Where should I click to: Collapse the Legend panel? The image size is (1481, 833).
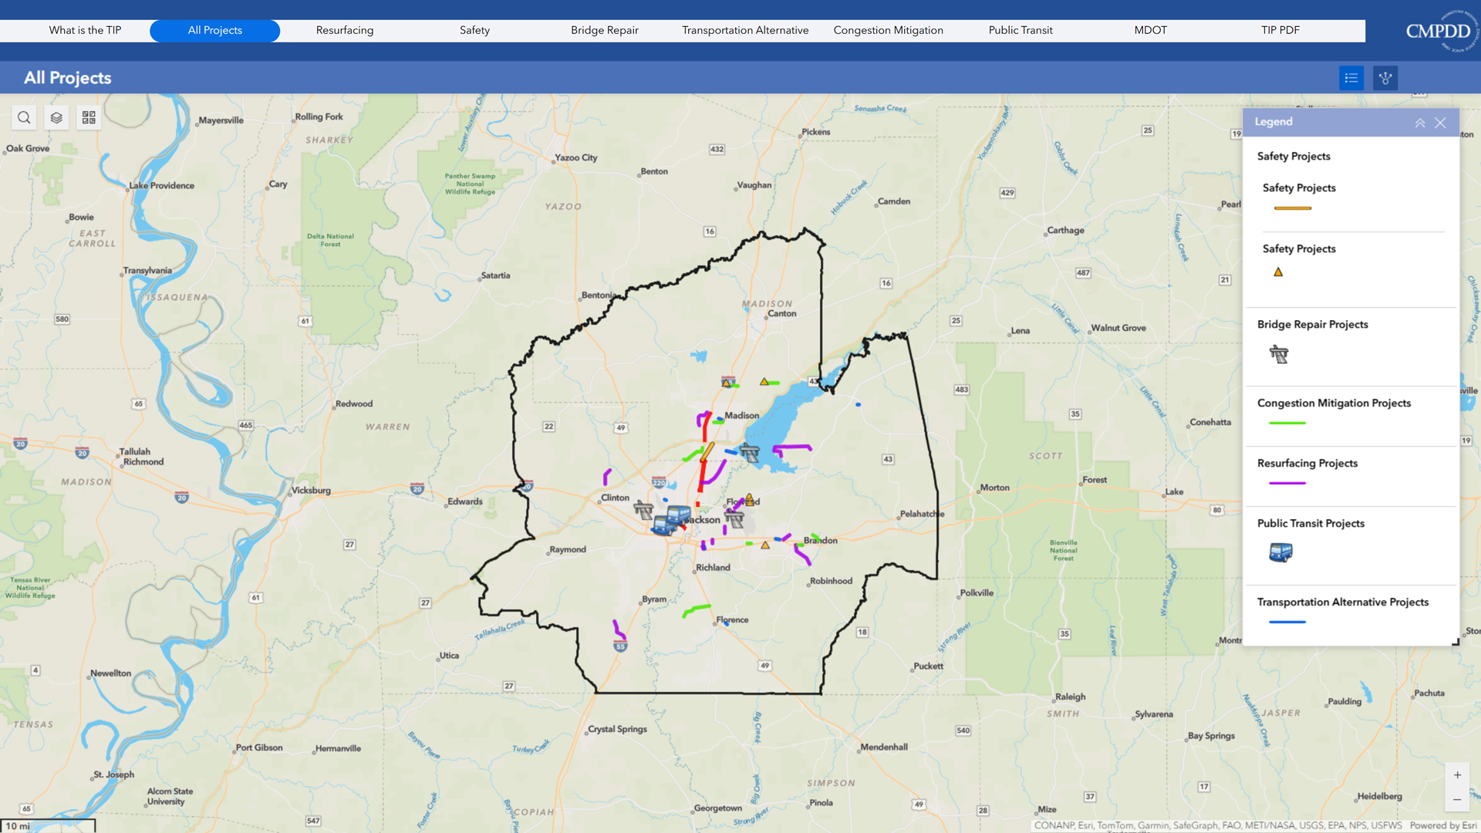pos(1419,123)
